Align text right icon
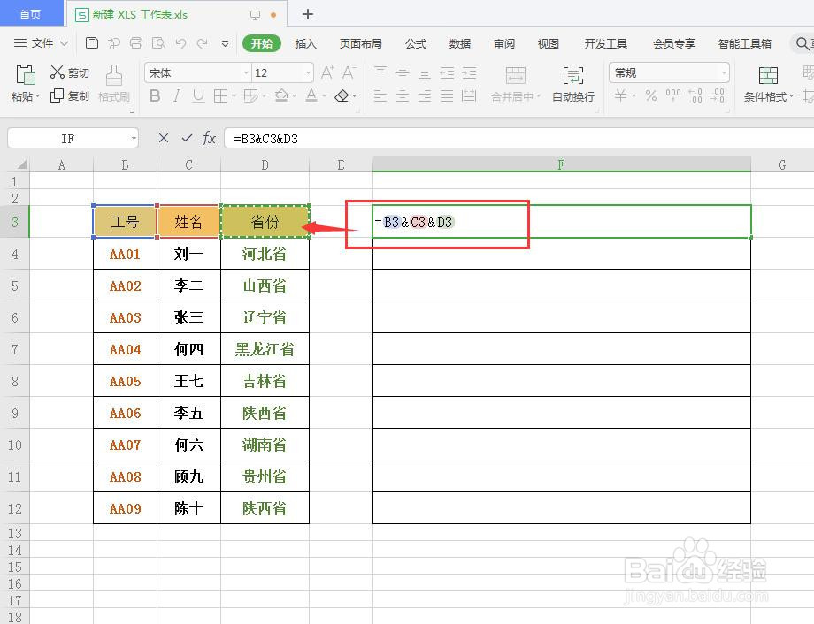The height and width of the screenshot is (624, 814). [425, 95]
